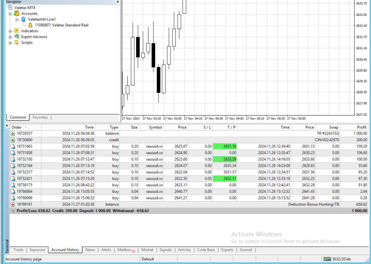The width and height of the screenshot is (371, 264).
Task: Sort by the S / L column header
Action: pos(200,127)
